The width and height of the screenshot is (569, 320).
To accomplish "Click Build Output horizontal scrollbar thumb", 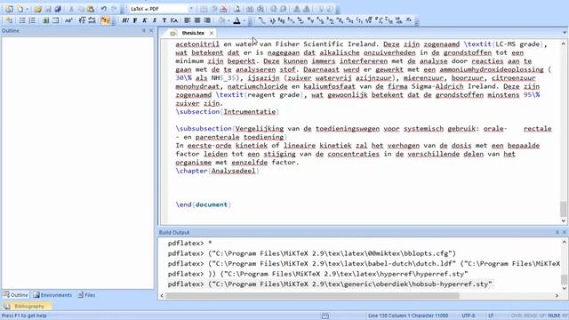I will (x=312, y=296).
